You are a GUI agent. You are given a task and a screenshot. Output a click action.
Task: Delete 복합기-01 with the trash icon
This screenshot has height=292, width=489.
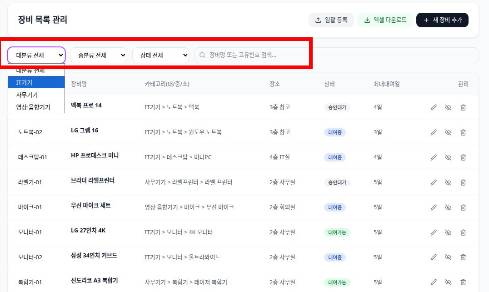[463, 282]
